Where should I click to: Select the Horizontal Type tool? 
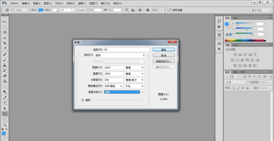click(x=5, y=103)
